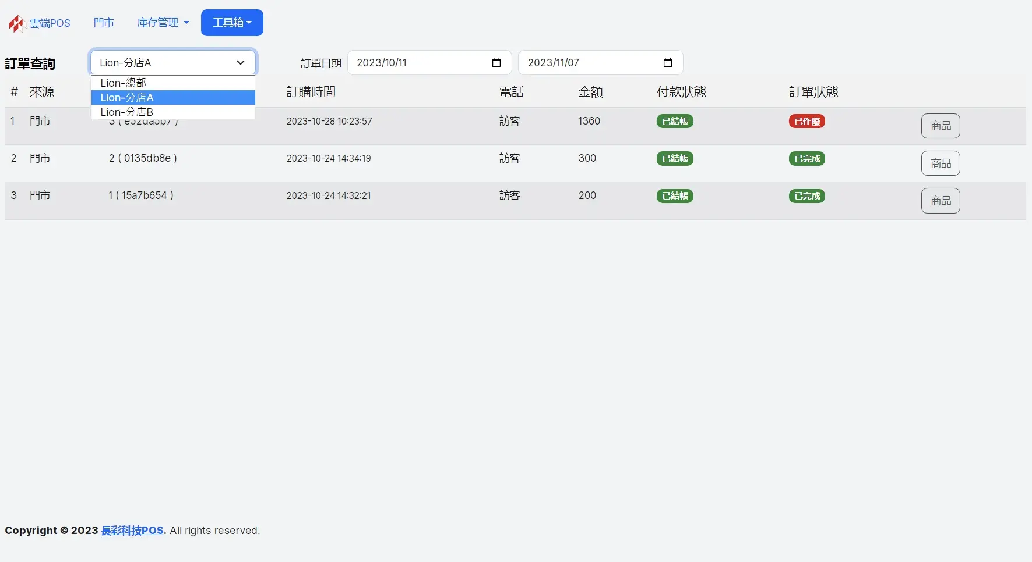Image resolution: width=1032 pixels, height=562 pixels.
Task: Open 商品 for order 0135db8e
Action: pos(940,163)
